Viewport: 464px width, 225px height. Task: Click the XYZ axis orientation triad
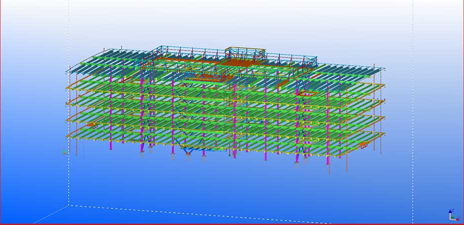point(452,215)
